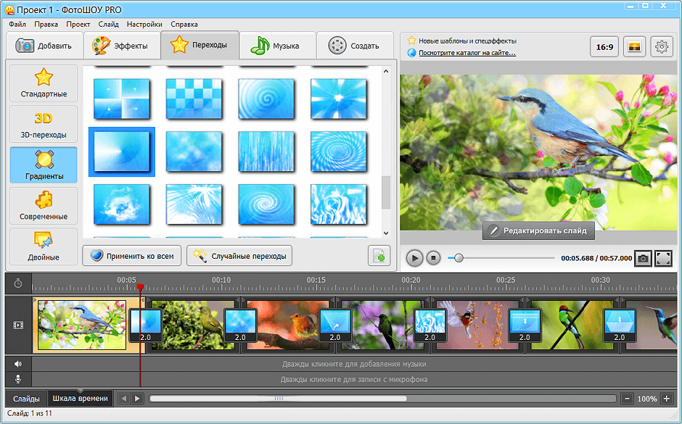
Task: Open project settings gear icon
Action: [661, 47]
